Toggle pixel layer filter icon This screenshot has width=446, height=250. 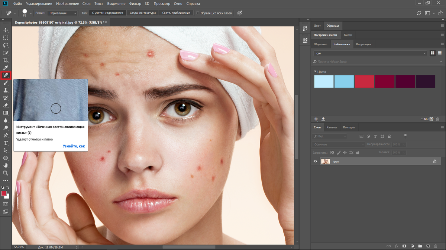(361, 136)
